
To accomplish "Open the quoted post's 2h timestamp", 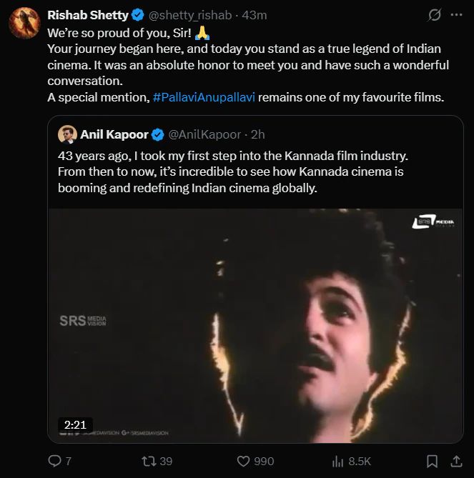I will pos(258,134).
